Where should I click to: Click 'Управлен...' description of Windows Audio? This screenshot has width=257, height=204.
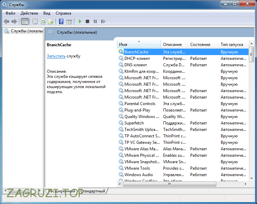174,174
